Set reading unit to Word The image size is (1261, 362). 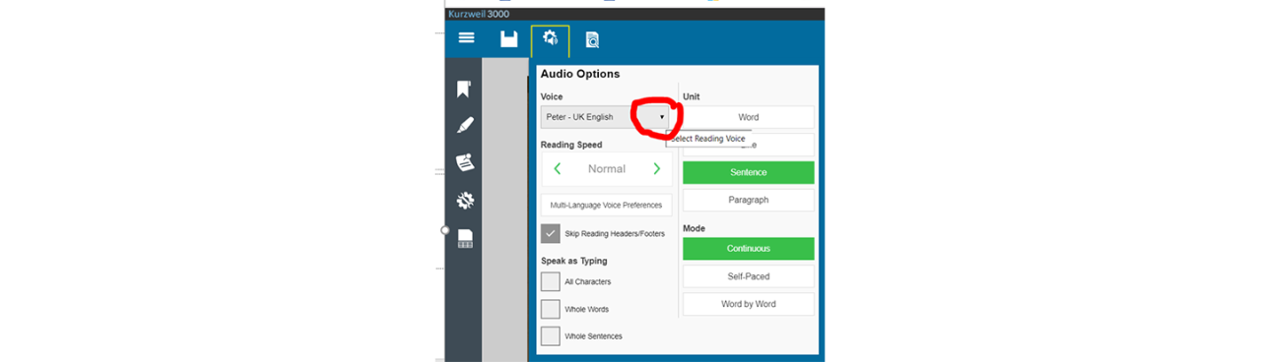749,117
